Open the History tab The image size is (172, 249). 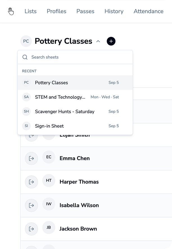[114, 11]
